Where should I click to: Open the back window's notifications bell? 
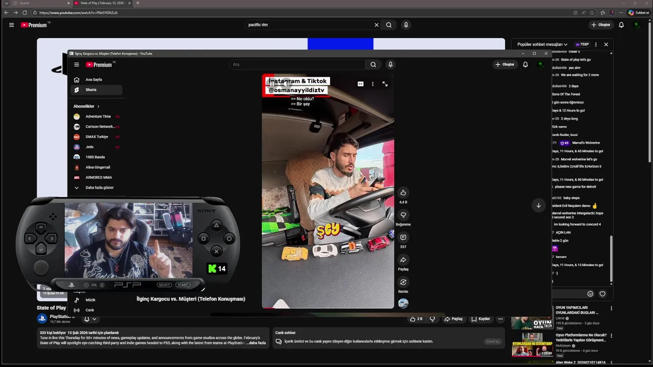(621, 24)
